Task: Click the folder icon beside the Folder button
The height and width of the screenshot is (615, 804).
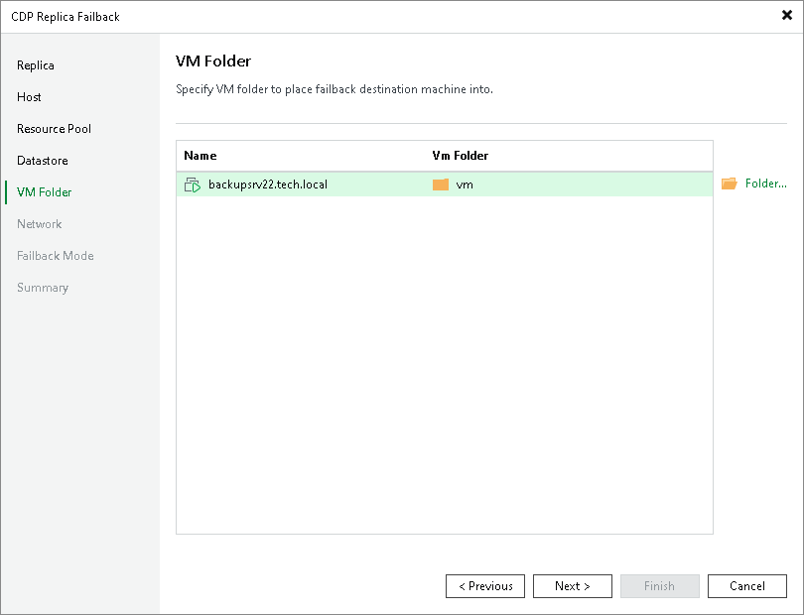Action: tap(731, 183)
